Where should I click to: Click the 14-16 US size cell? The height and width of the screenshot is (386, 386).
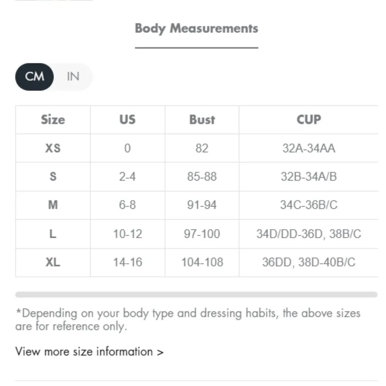[127, 262]
